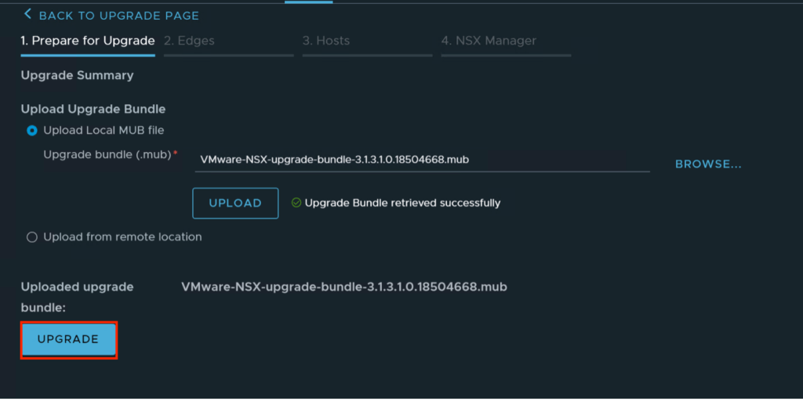Go to the Hosts step tab
The image size is (803, 401).
point(326,41)
